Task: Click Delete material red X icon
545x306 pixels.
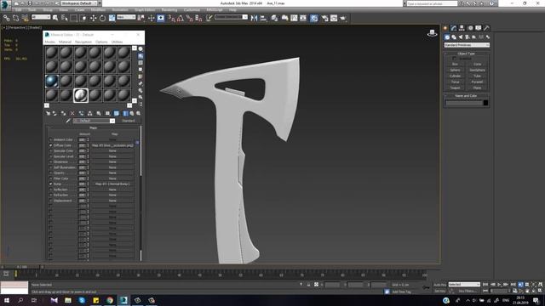Action: click(x=72, y=113)
